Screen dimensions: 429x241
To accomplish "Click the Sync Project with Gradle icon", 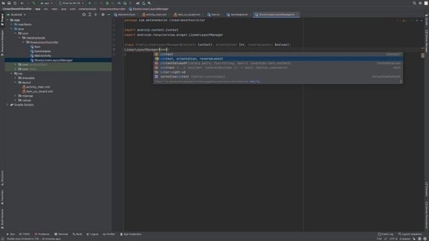I will pyautogui.click(x=137, y=3).
